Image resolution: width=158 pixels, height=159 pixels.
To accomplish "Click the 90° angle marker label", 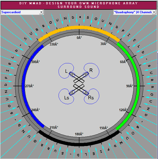I will (130, 86).
